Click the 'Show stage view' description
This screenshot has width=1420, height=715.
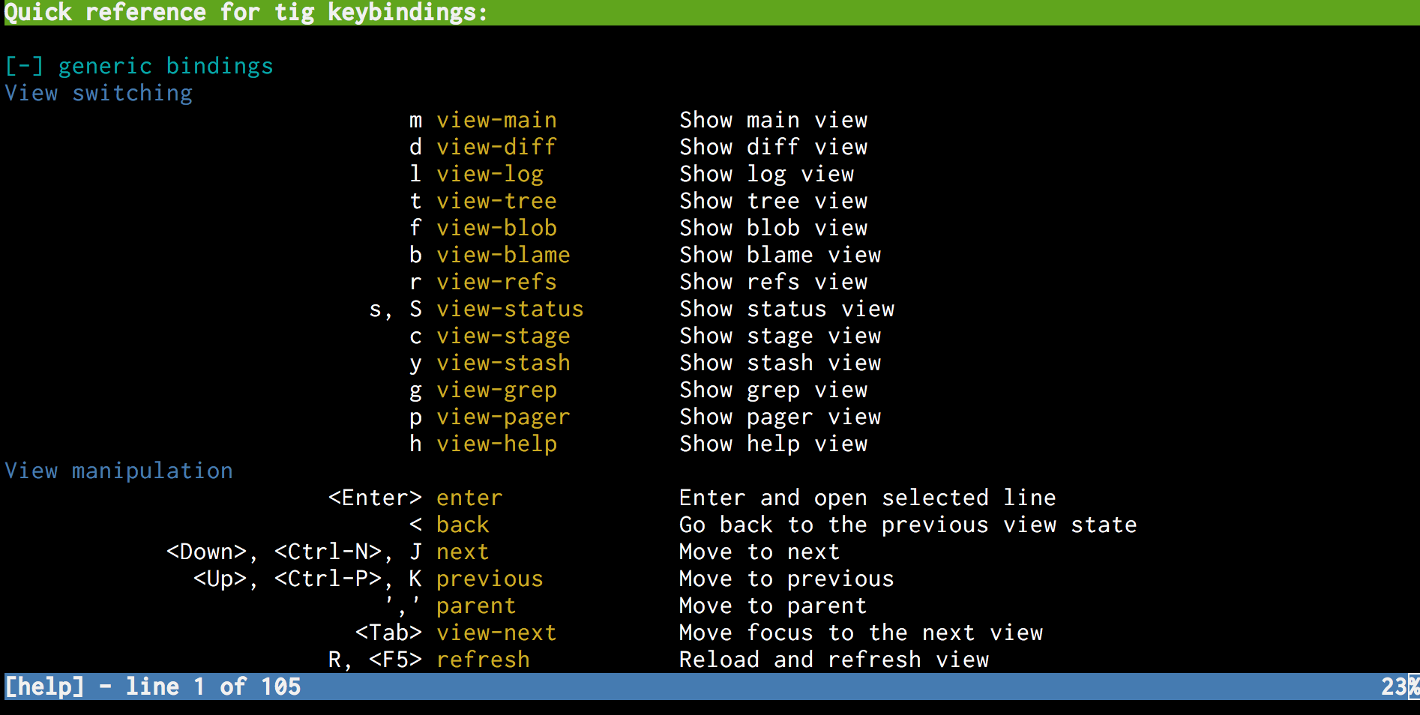[780, 337]
